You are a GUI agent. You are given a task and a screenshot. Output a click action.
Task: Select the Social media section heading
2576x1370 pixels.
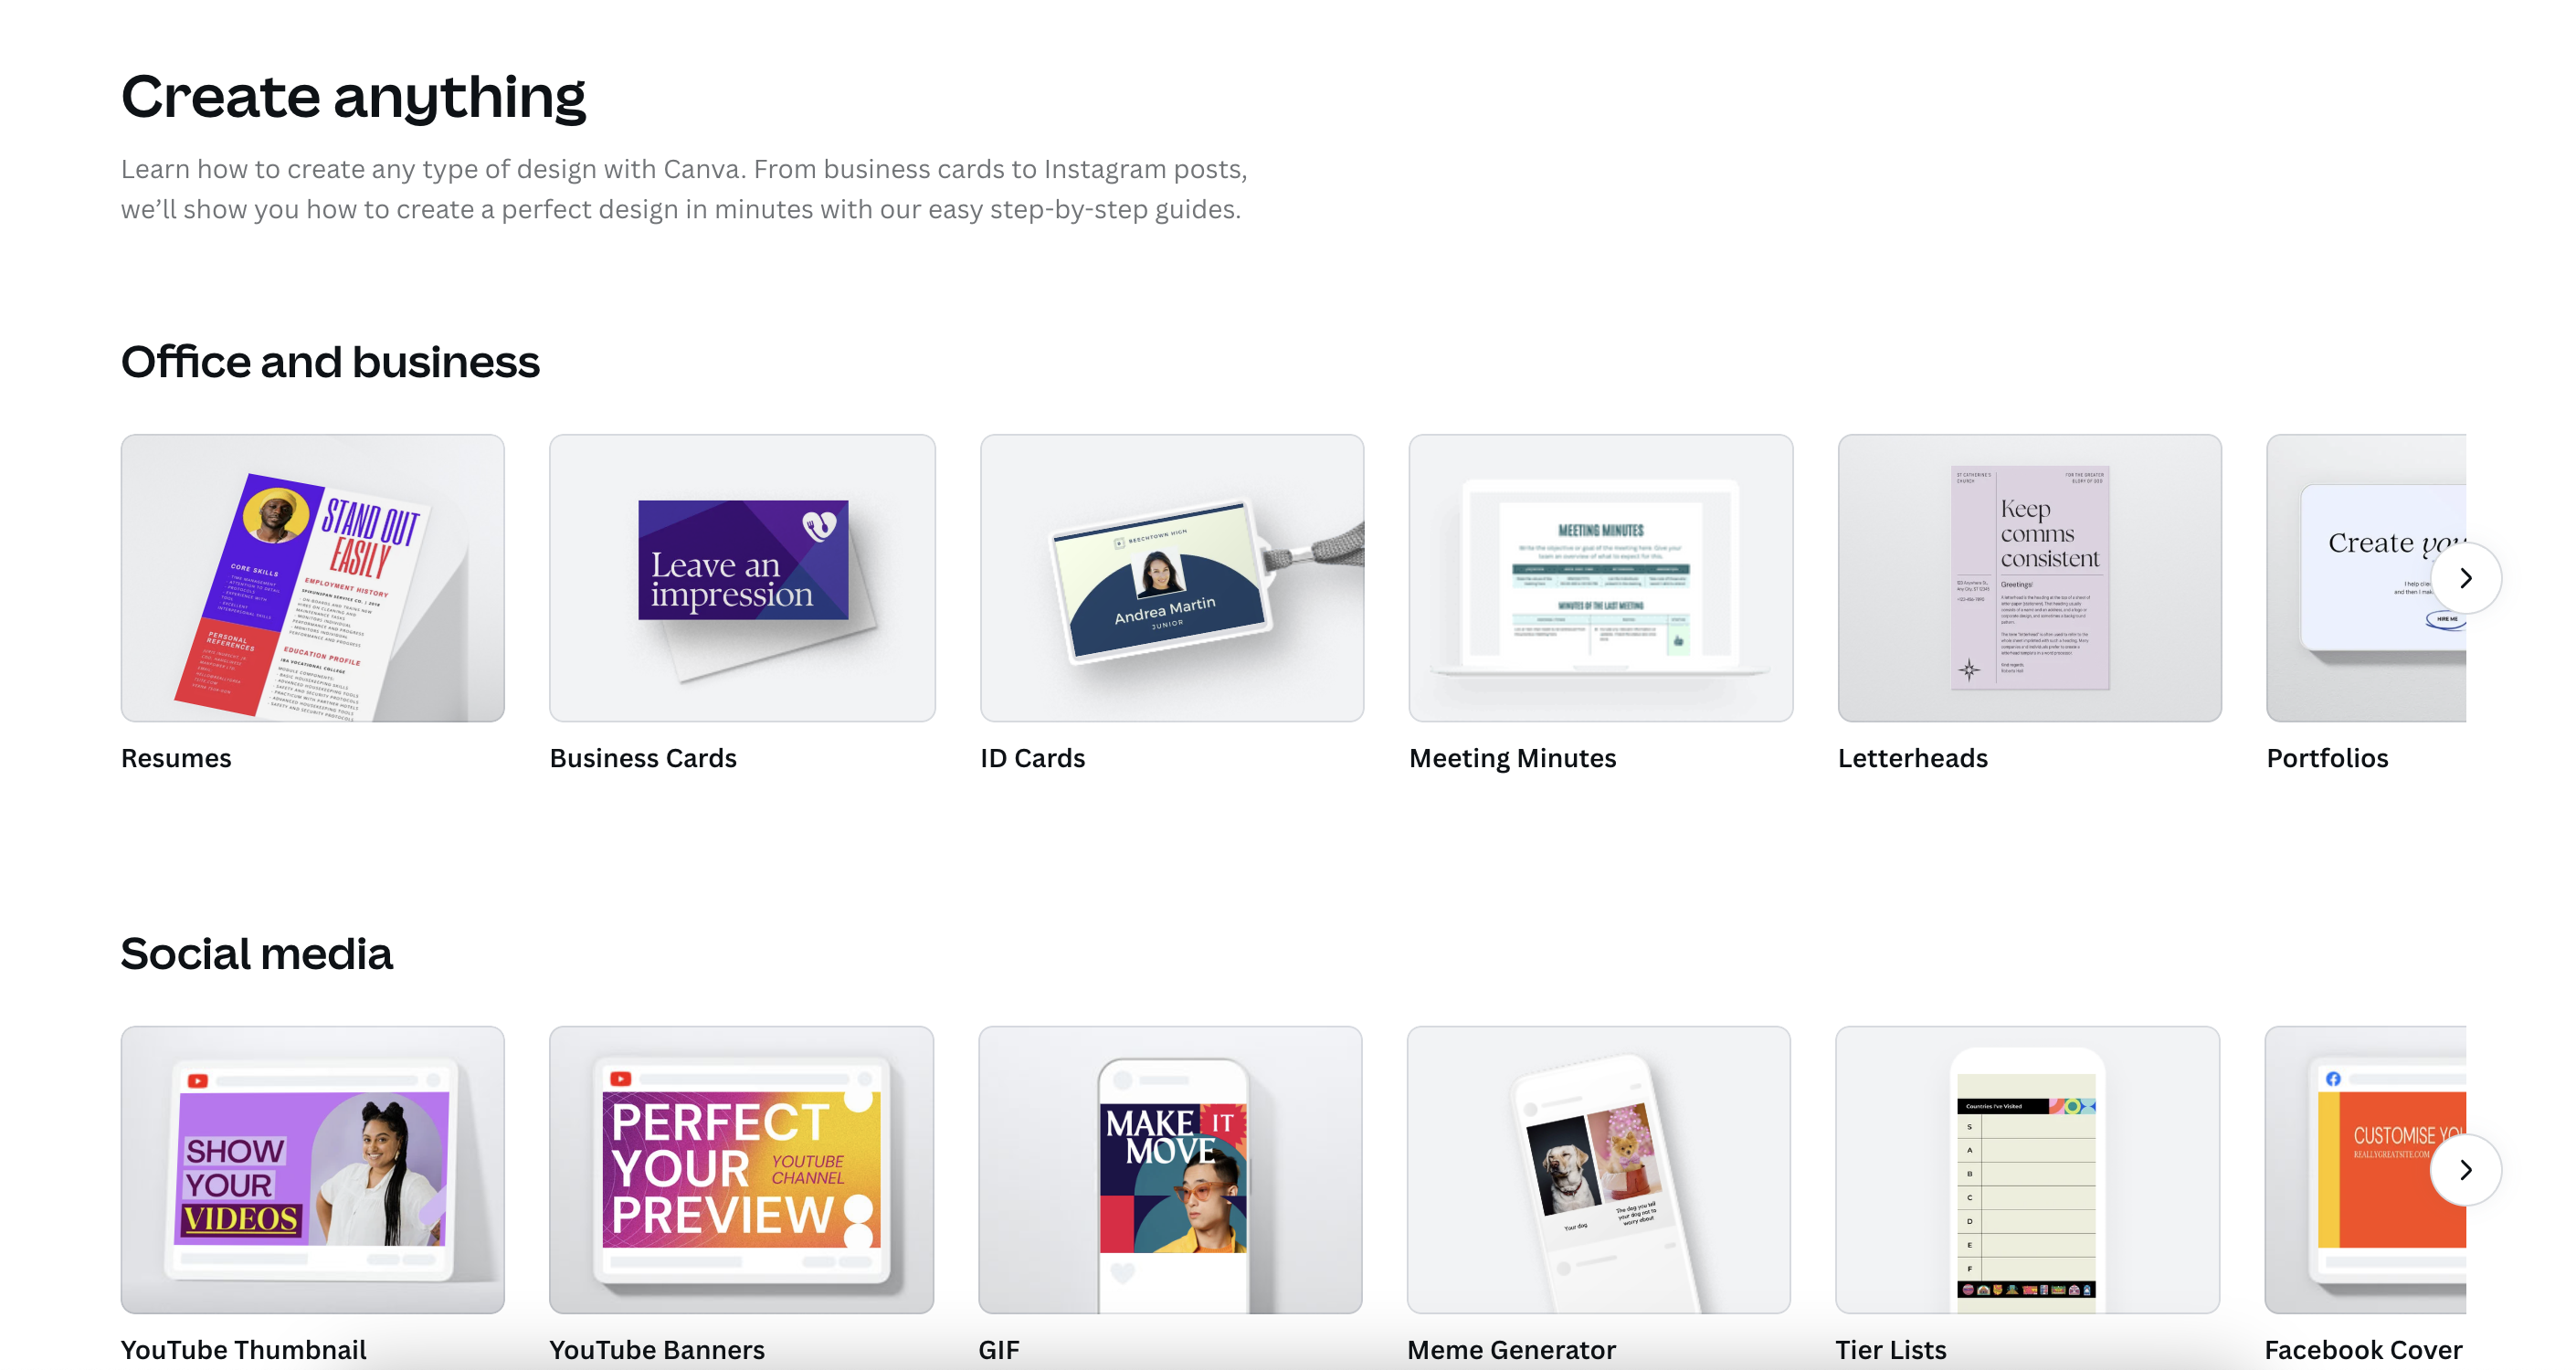(256, 951)
